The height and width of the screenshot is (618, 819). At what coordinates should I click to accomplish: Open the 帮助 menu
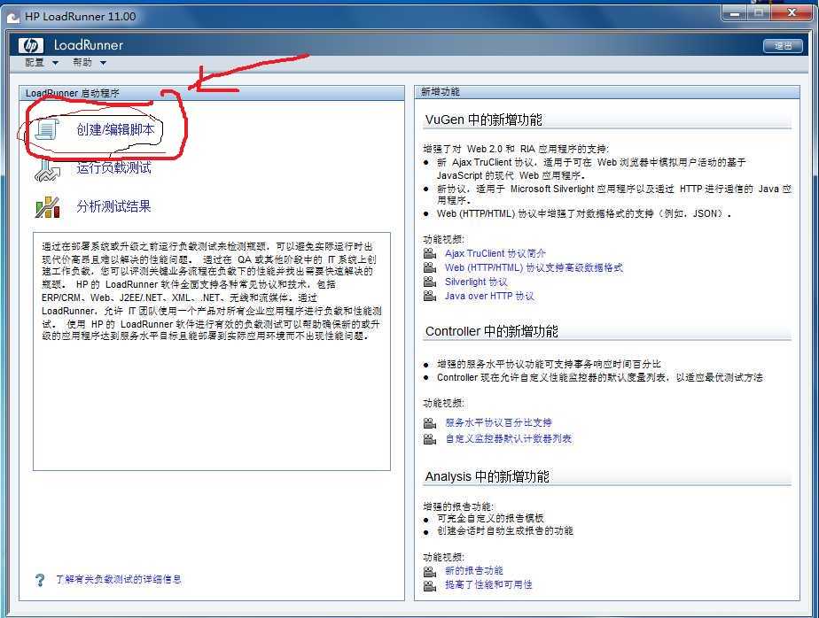(x=82, y=63)
